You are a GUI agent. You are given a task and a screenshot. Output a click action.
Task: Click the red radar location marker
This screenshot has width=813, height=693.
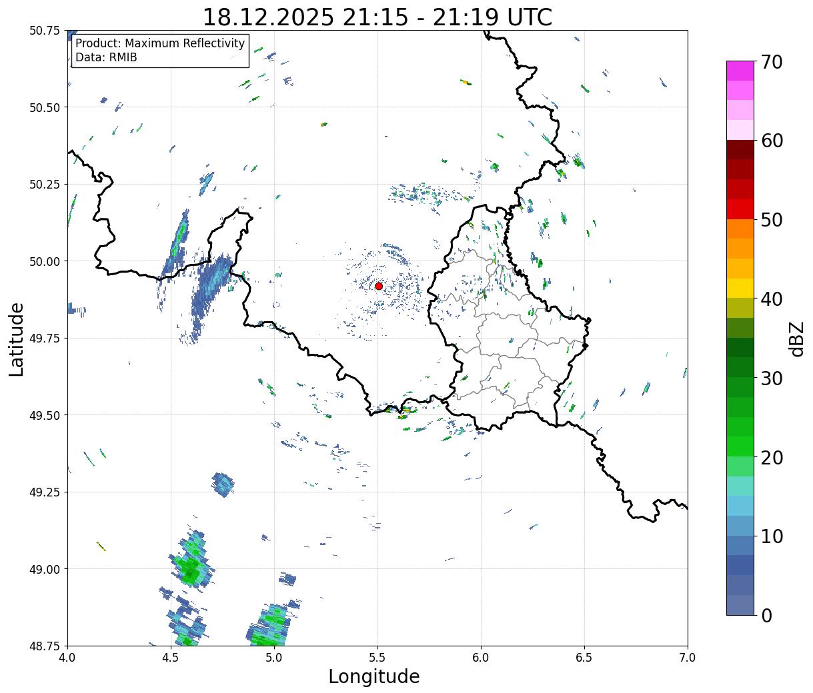point(379,286)
